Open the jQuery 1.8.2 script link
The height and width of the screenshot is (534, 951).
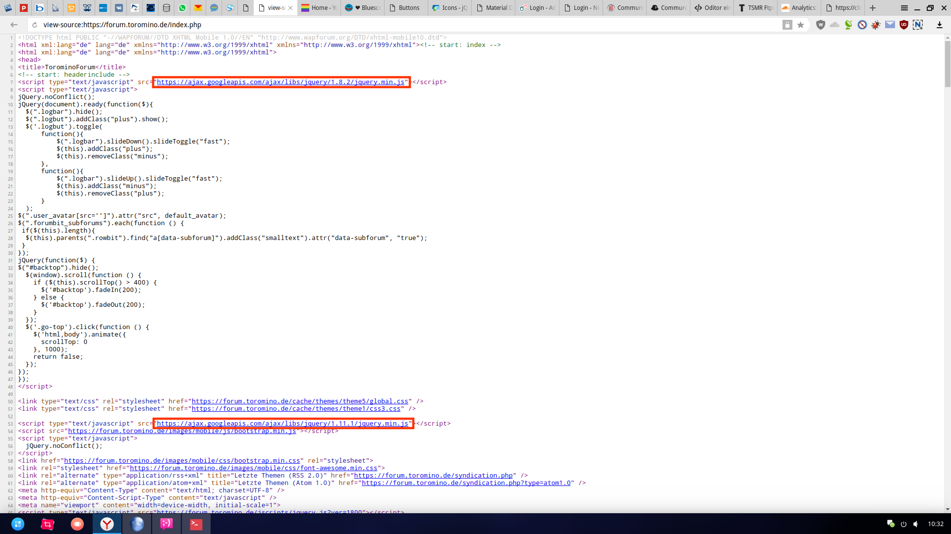[280, 82]
